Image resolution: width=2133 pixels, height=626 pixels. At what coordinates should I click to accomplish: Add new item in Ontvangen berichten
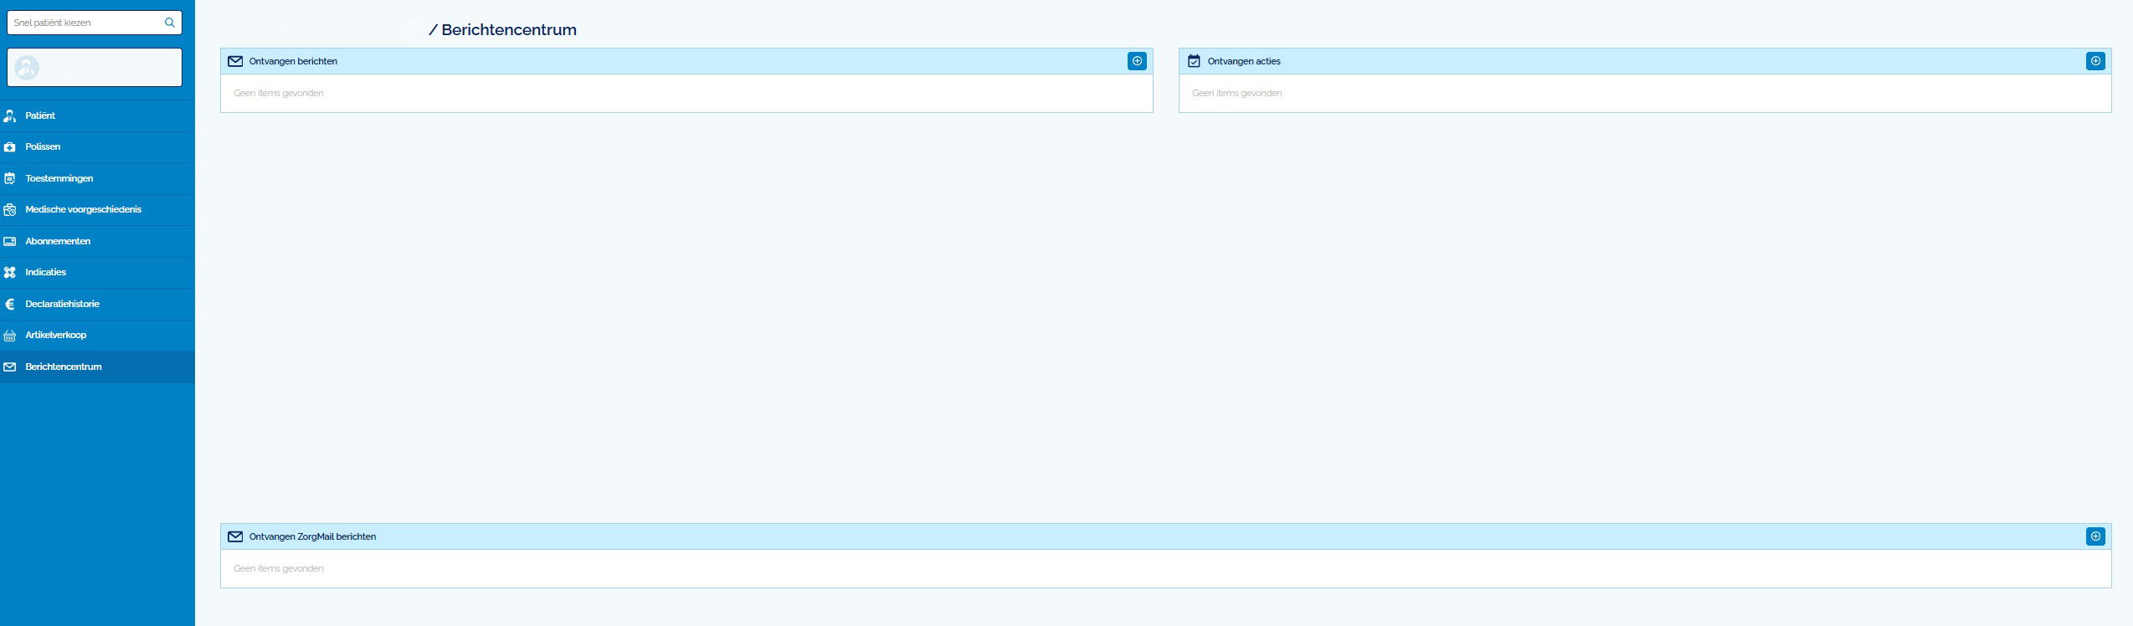coord(1136,61)
